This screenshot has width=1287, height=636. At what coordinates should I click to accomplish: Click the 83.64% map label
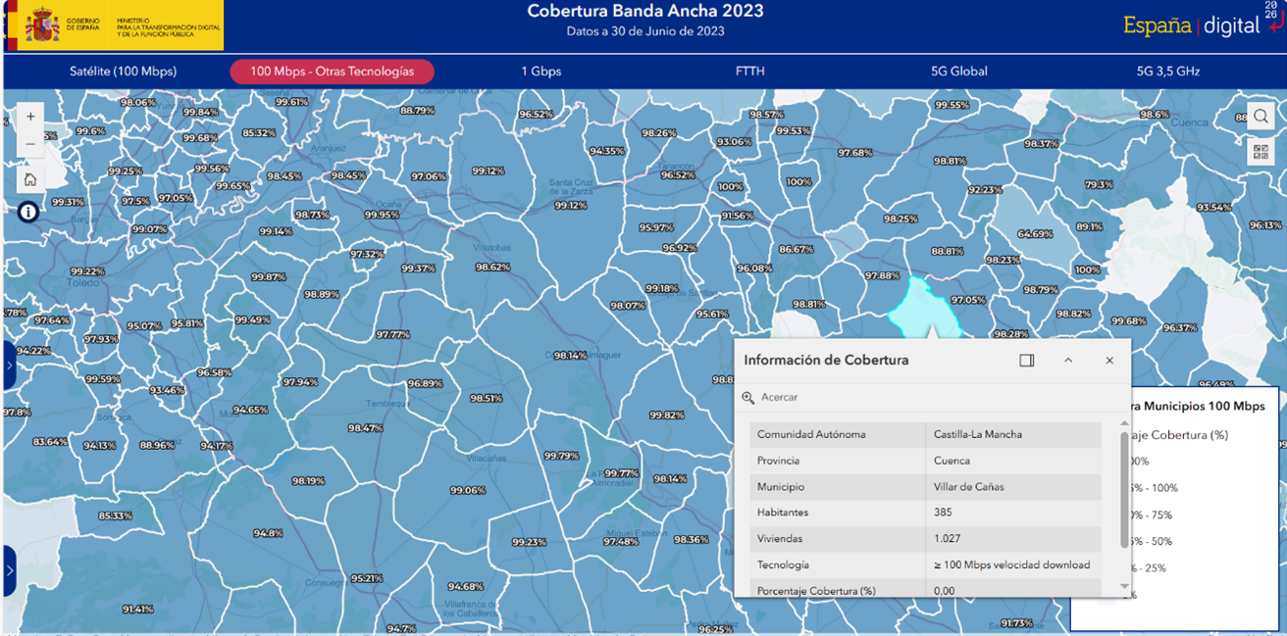(x=50, y=442)
